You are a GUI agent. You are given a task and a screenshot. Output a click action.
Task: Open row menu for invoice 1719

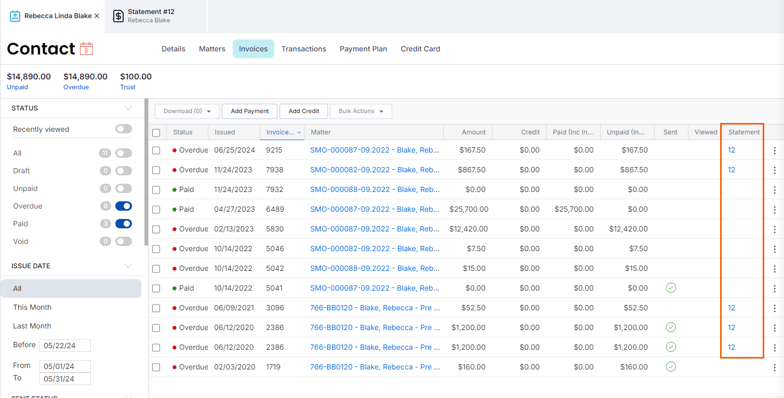click(775, 367)
